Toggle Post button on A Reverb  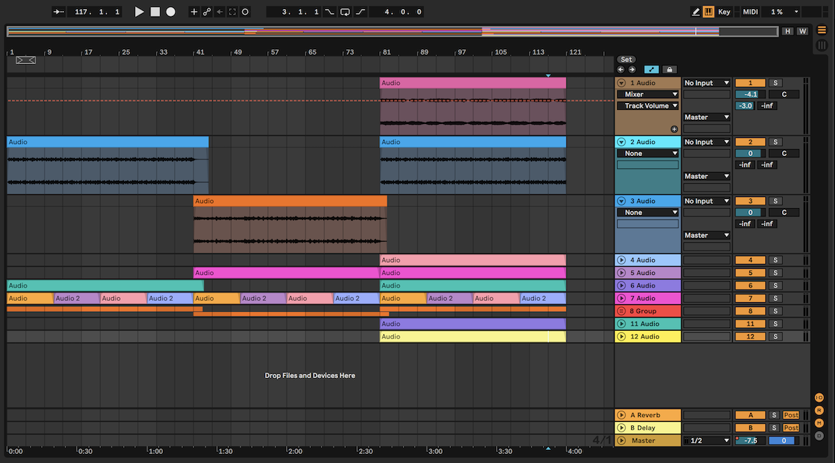[x=791, y=416]
